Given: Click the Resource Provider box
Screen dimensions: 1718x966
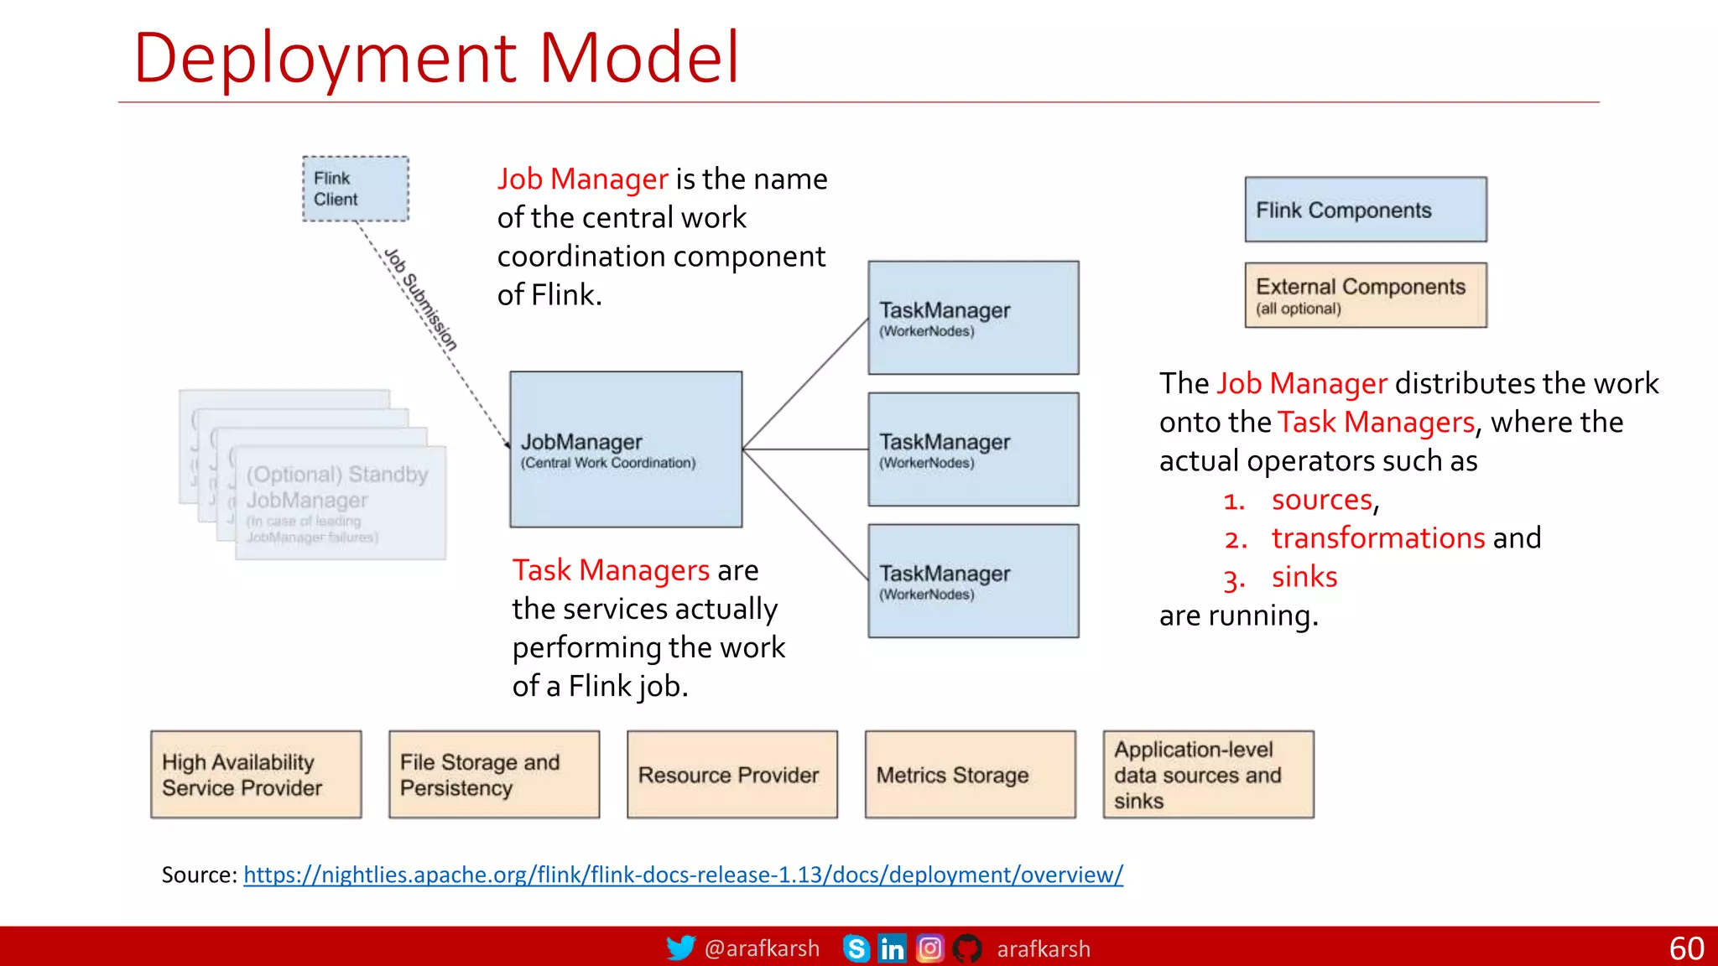Looking at the screenshot, I should pyautogui.click(x=732, y=774).
